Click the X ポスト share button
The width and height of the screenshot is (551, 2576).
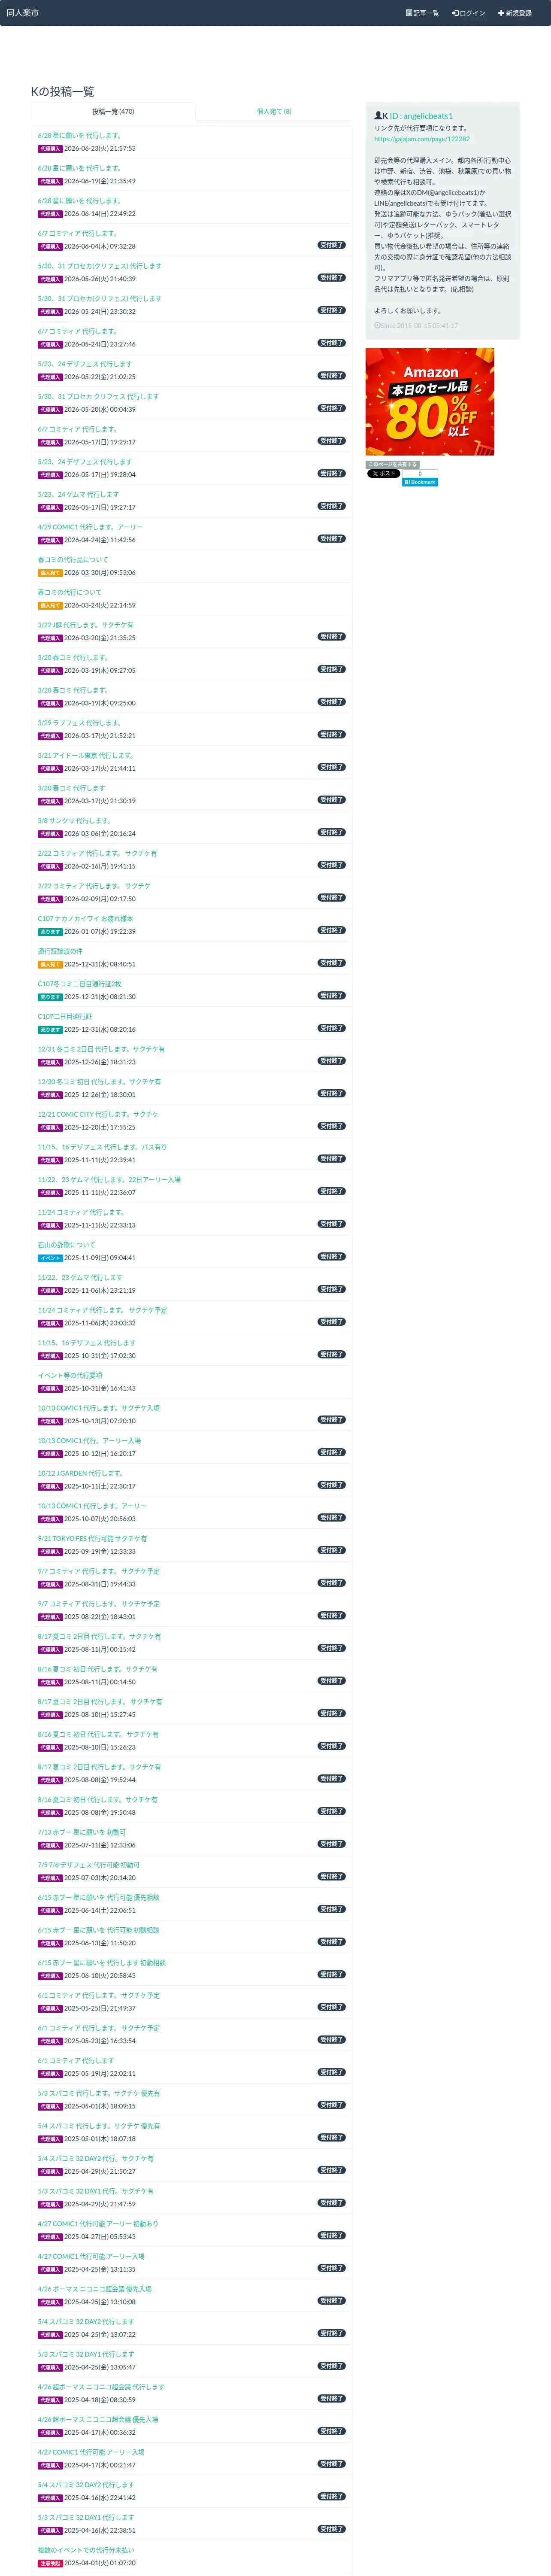coord(383,474)
